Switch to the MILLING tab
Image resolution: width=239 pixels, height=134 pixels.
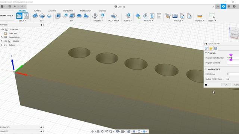(x=22, y=11)
